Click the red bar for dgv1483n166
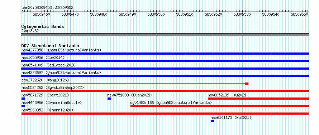This screenshot has width=319, height=135. [x=220, y=106]
